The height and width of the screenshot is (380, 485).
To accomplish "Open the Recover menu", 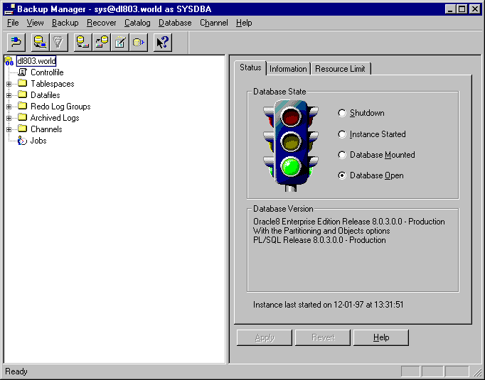I will [102, 23].
